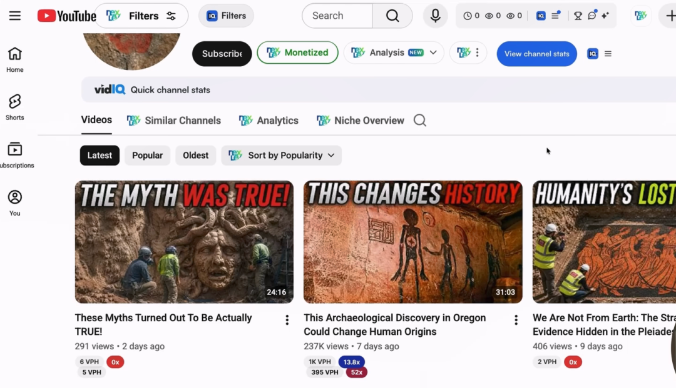Open the Sort by Popularity dropdown
Screen dimensions: 676x388
pyautogui.click(x=282, y=156)
